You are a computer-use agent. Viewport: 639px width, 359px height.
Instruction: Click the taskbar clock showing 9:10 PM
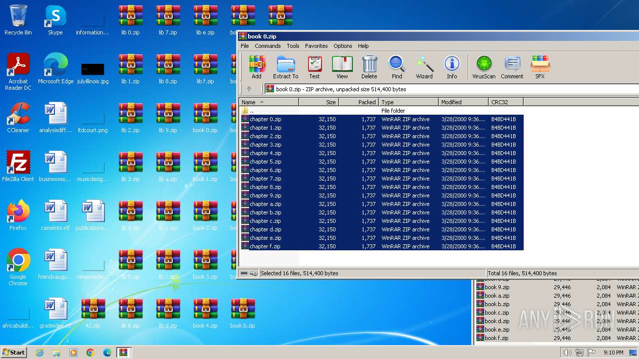click(x=613, y=353)
